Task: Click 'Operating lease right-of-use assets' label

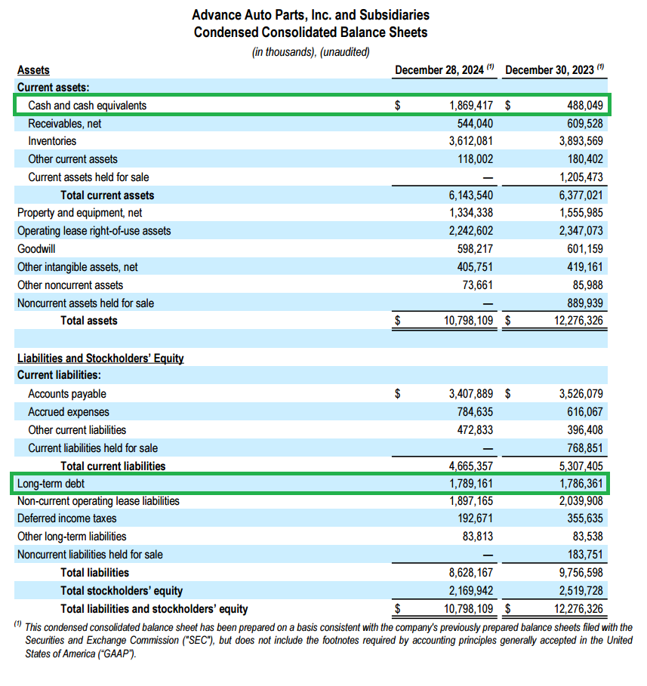Action: 94,231
